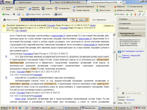Open Назад history dropdown arrow

[11, 14]
